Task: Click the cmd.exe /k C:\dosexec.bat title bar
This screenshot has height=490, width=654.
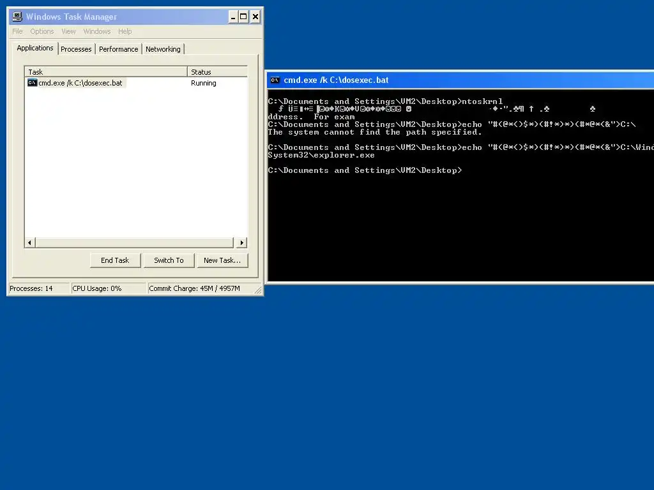Action: tap(460, 80)
